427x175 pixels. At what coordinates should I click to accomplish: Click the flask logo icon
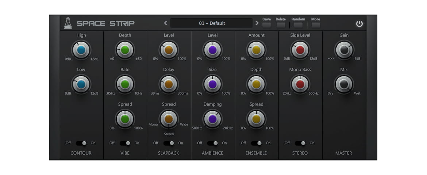(x=68, y=23)
